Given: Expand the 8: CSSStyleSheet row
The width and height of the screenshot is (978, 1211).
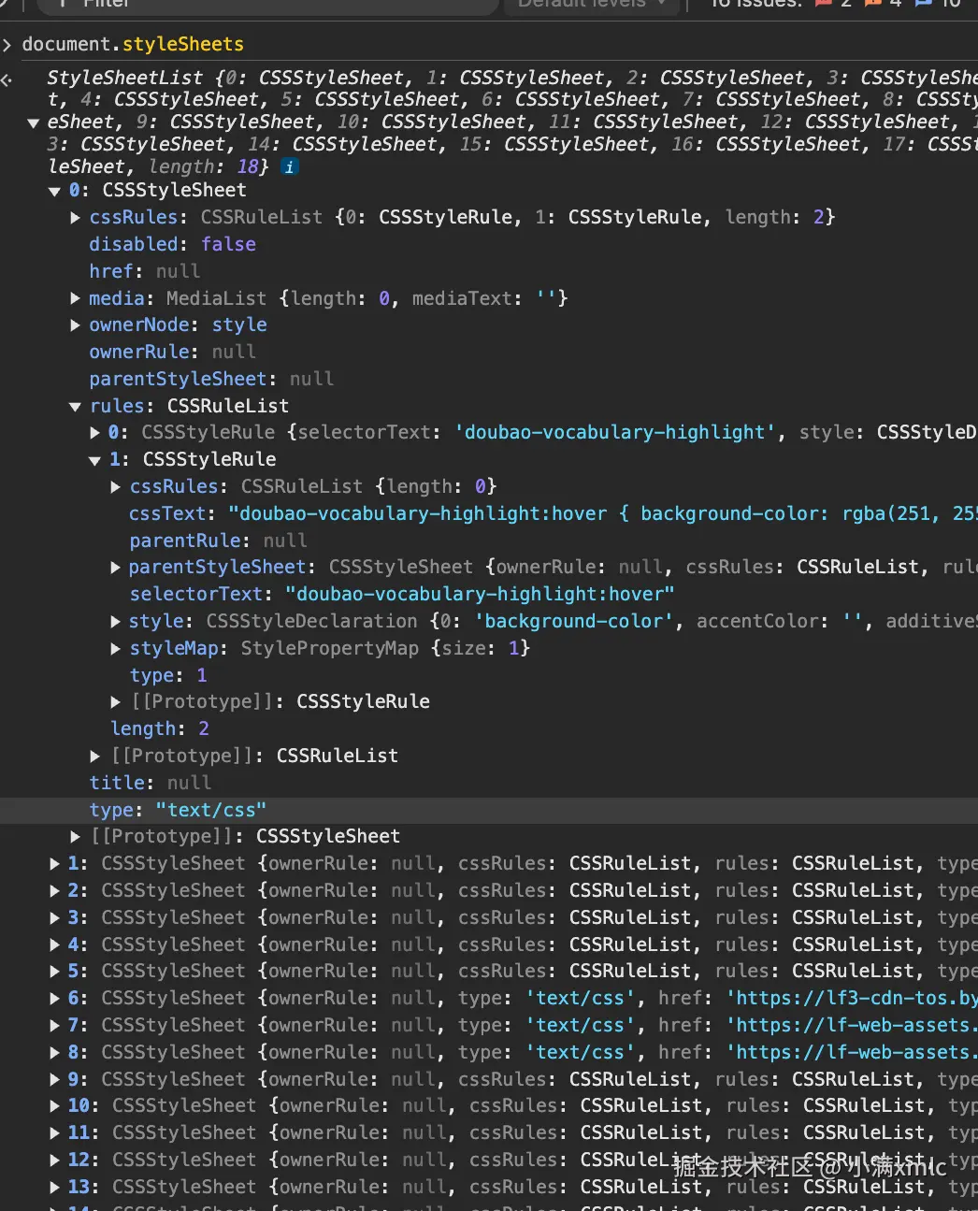Looking at the screenshot, I should click(x=54, y=1052).
